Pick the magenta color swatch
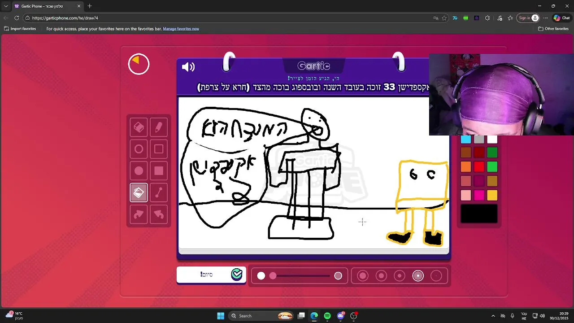Image resolution: width=574 pixels, height=323 pixels. (479, 195)
